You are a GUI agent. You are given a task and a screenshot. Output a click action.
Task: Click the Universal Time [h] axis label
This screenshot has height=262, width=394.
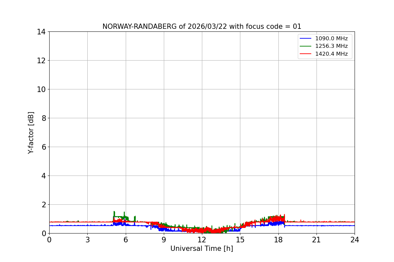click(202, 249)
